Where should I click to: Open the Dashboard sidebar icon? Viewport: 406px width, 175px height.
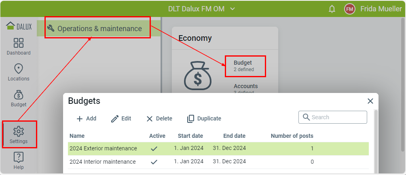click(x=19, y=46)
